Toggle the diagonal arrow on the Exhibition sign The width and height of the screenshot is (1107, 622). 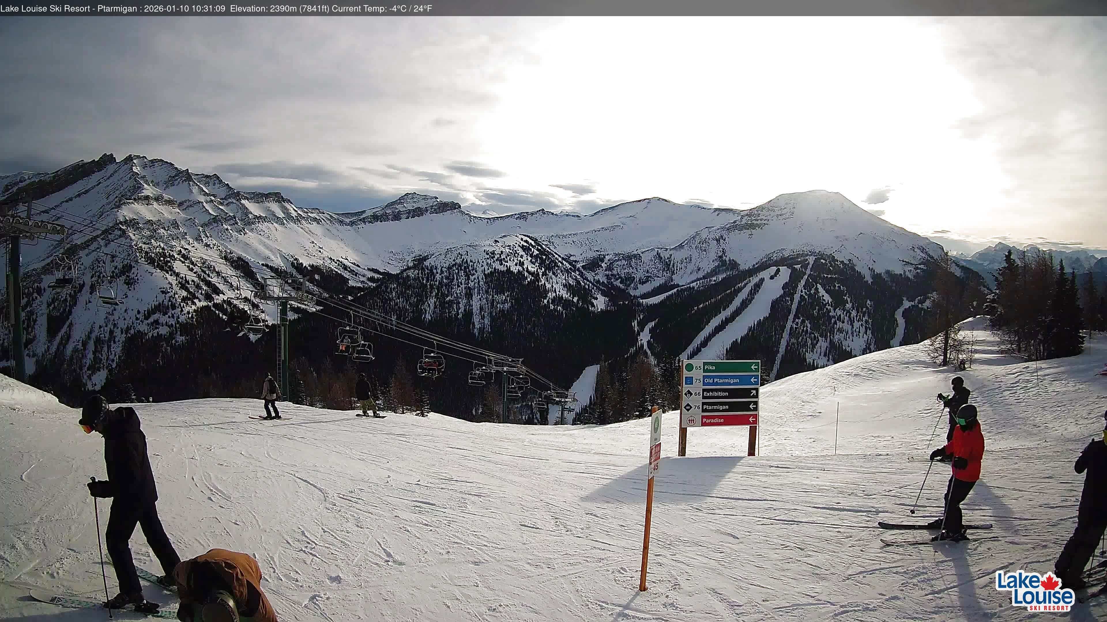click(753, 394)
